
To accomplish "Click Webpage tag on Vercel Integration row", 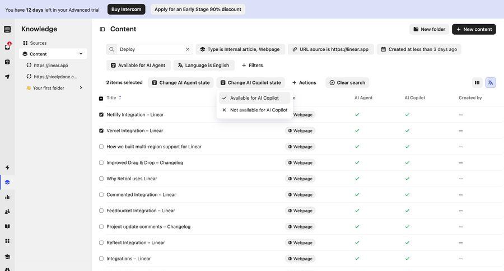I will 300,130.
